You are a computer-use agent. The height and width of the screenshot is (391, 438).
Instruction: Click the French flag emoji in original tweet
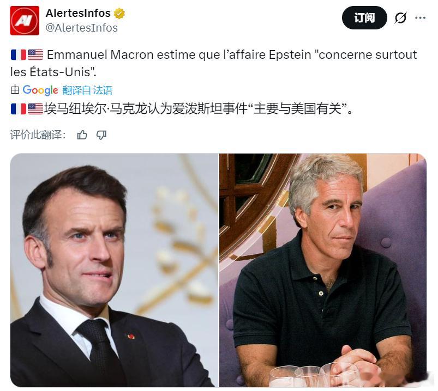[19, 54]
